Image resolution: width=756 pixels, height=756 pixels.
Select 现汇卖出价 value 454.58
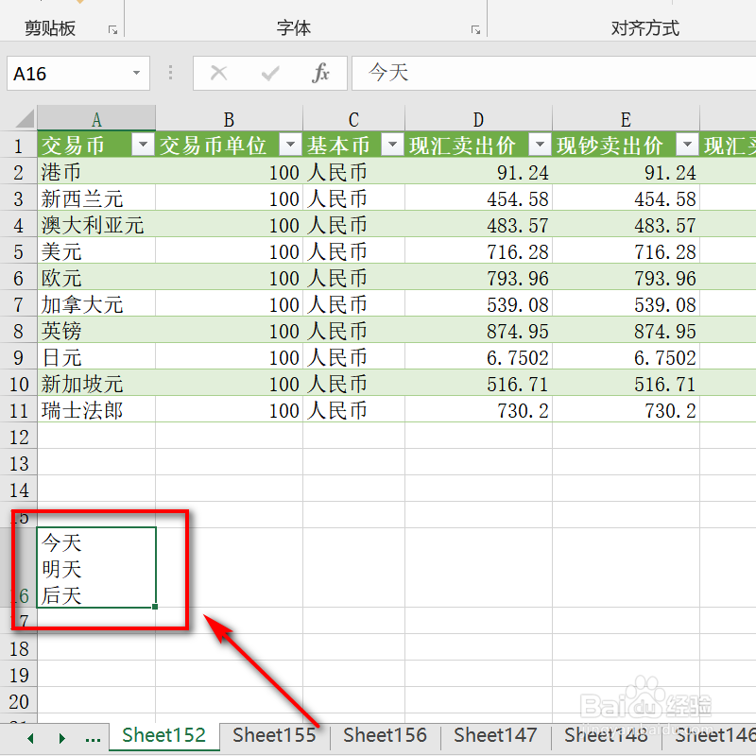coord(479,198)
